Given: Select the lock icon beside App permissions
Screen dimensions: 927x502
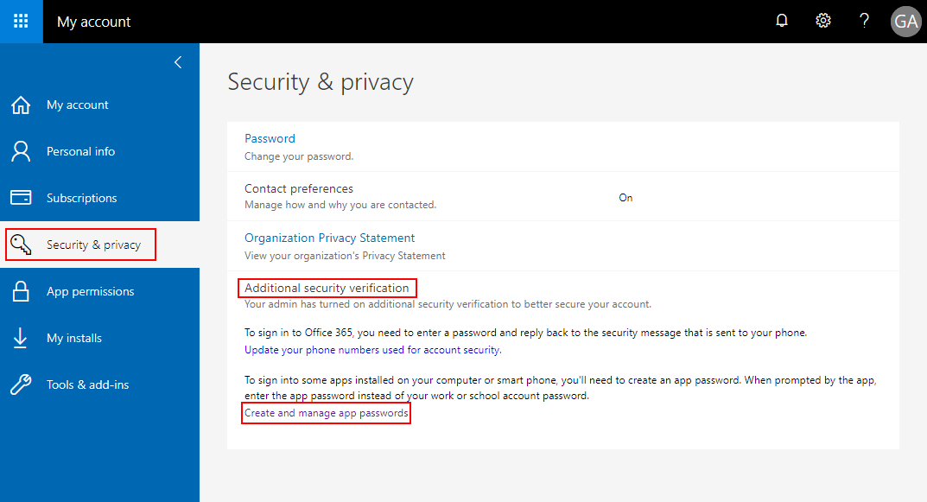Looking at the screenshot, I should point(21,291).
